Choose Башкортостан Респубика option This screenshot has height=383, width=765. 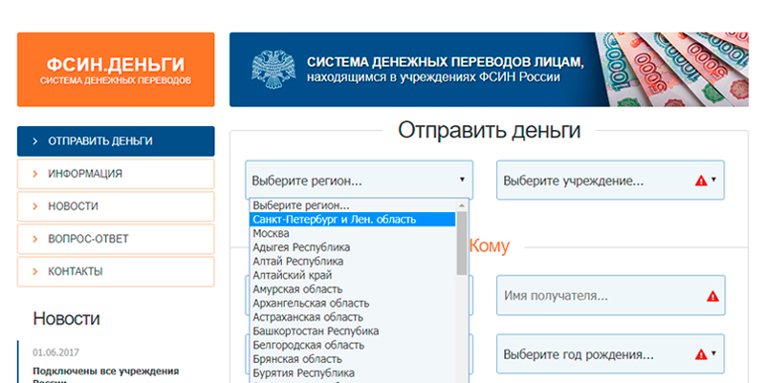tap(352, 330)
